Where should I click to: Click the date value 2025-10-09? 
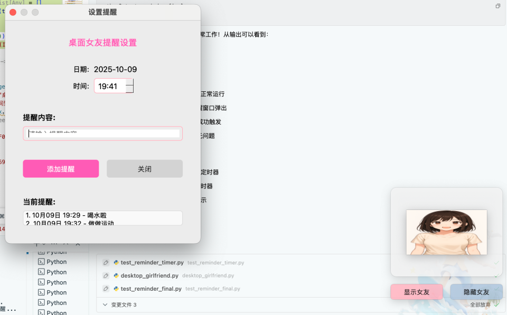coord(116,69)
